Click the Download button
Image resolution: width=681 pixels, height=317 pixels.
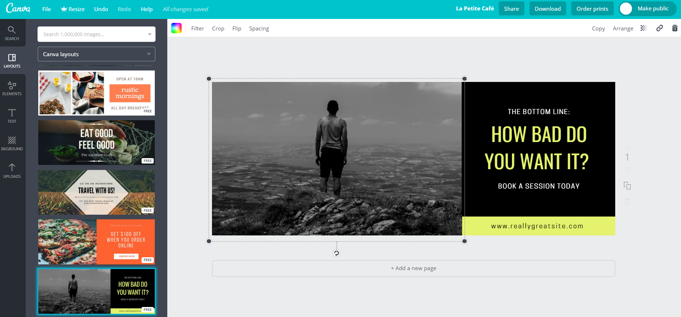[547, 9]
